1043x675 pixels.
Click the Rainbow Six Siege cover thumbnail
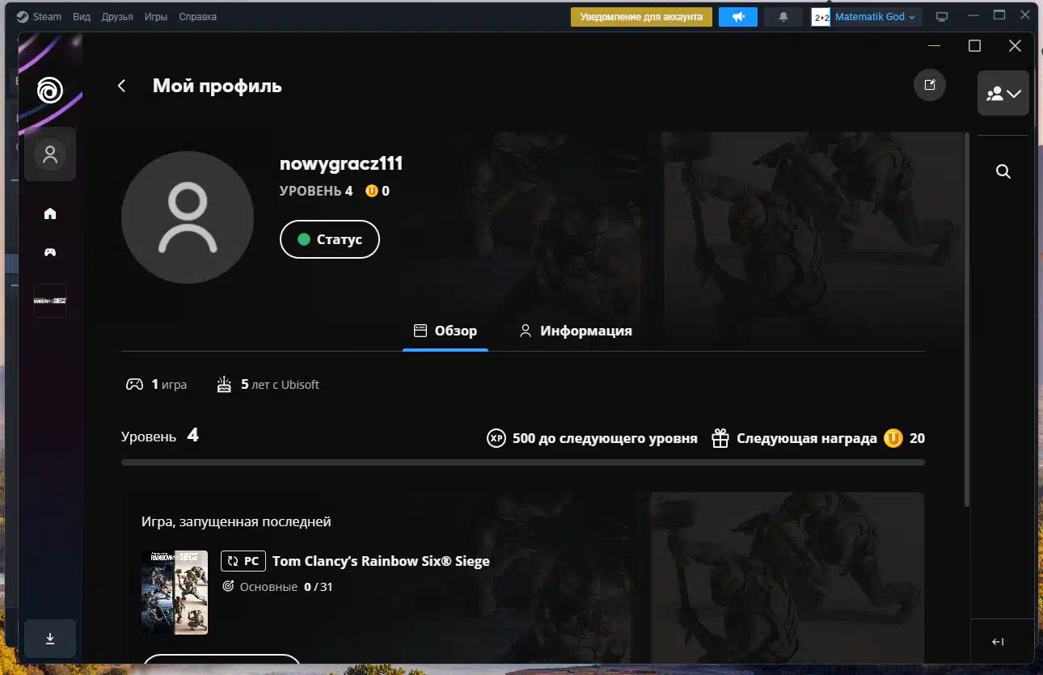(x=175, y=593)
